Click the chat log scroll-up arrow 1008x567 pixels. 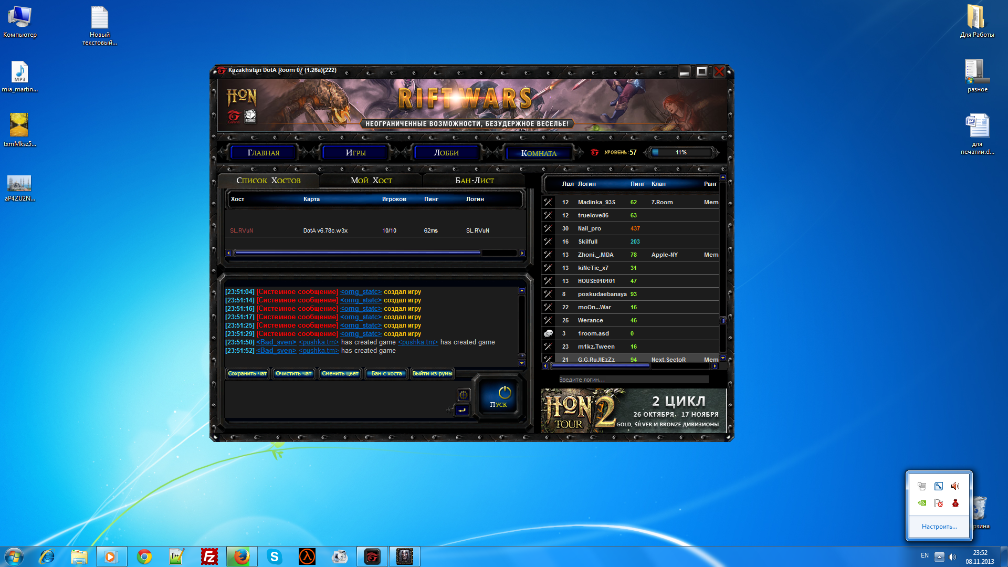[x=521, y=291]
